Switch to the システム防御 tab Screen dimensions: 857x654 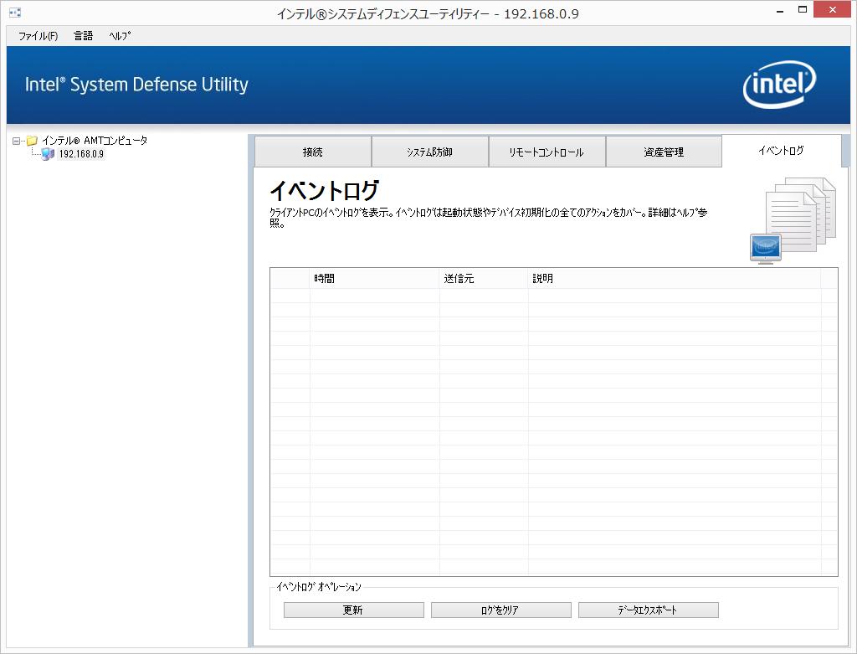click(x=430, y=152)
